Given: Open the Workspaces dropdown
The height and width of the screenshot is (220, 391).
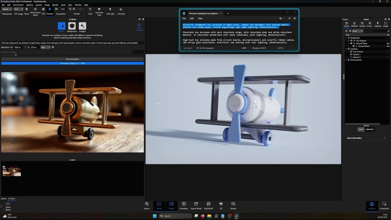Looking at the screenshot, I should tap(7, 9).
